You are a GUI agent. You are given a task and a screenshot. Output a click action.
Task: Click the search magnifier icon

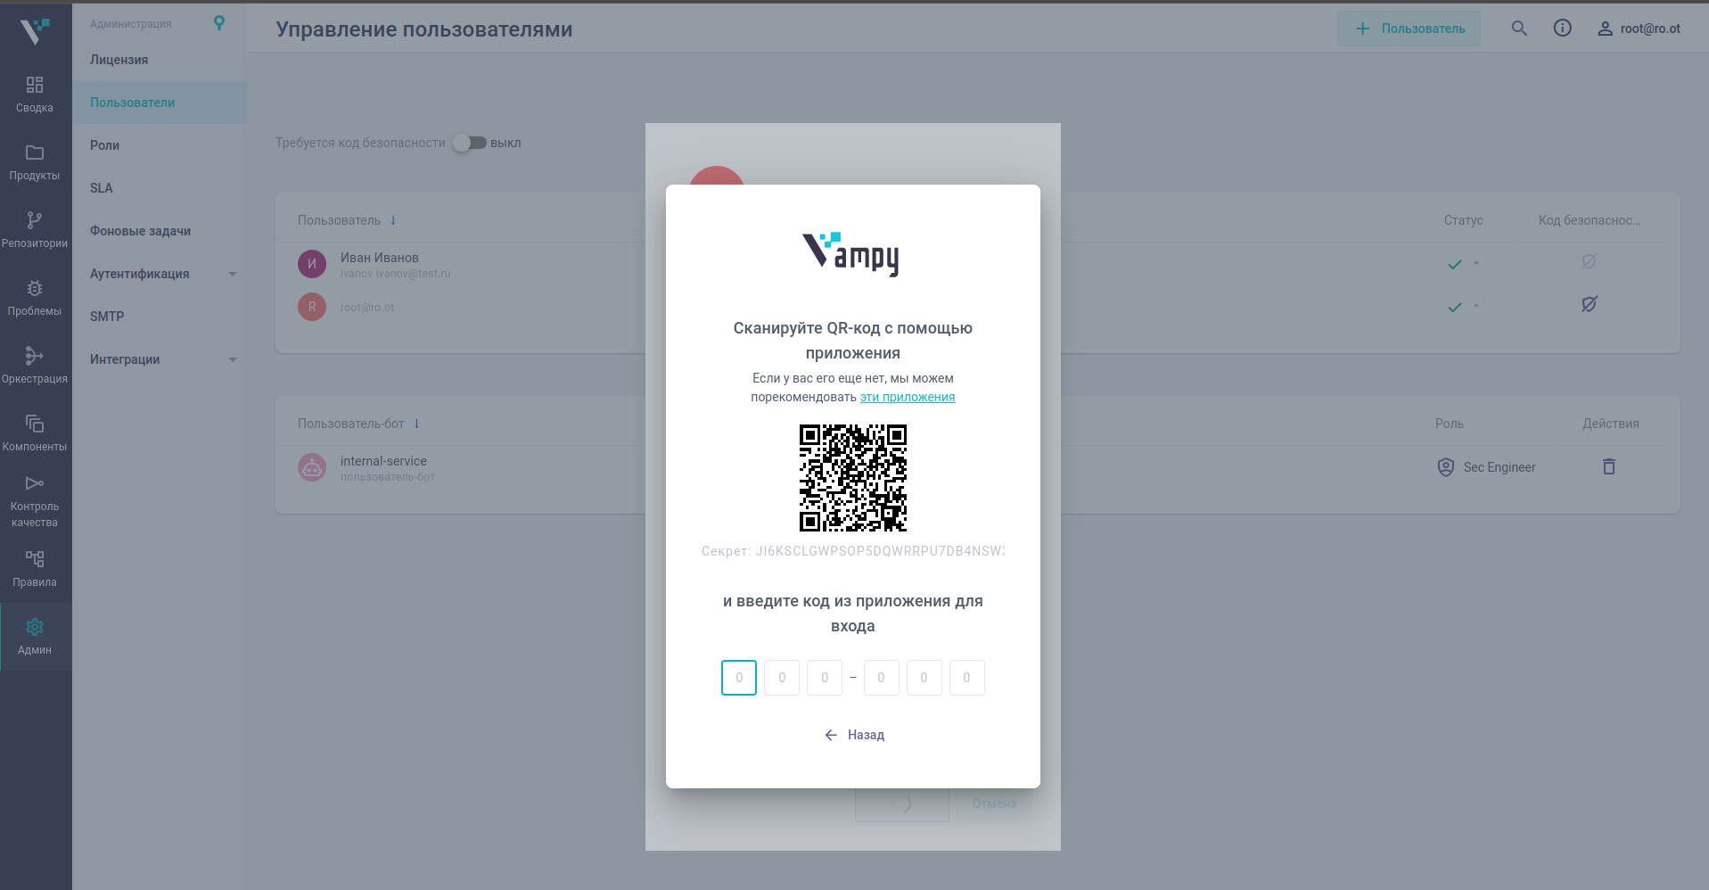[1519, 29]
